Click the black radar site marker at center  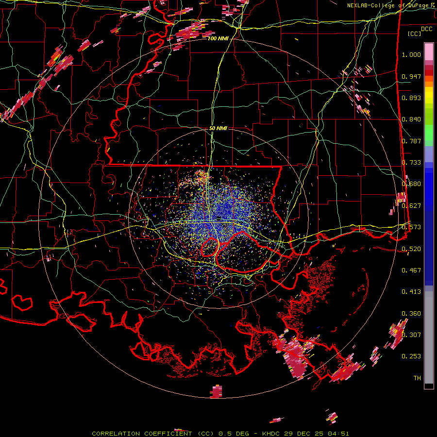click(219, 218)
